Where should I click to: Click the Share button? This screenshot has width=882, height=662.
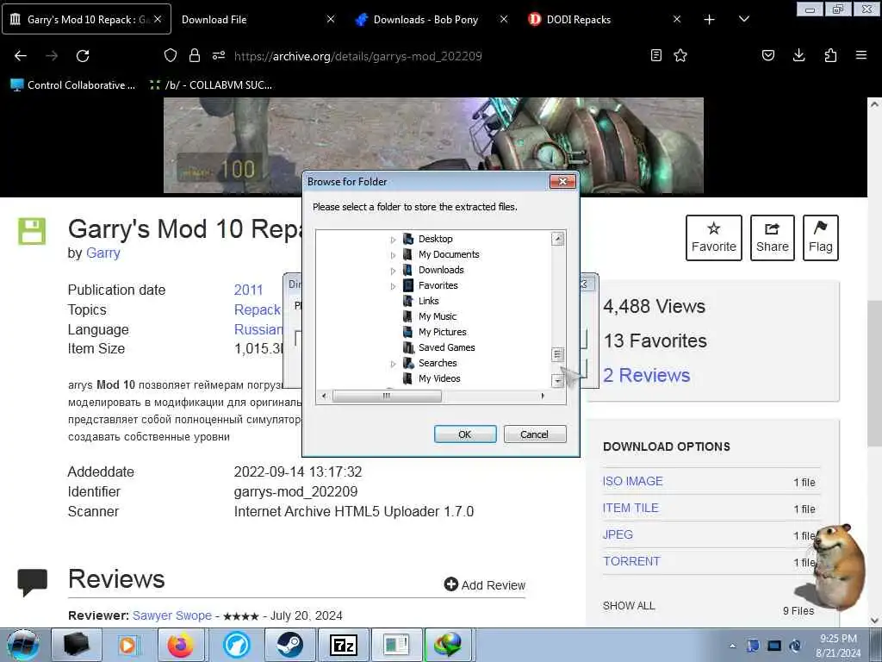tap(772, 238)
